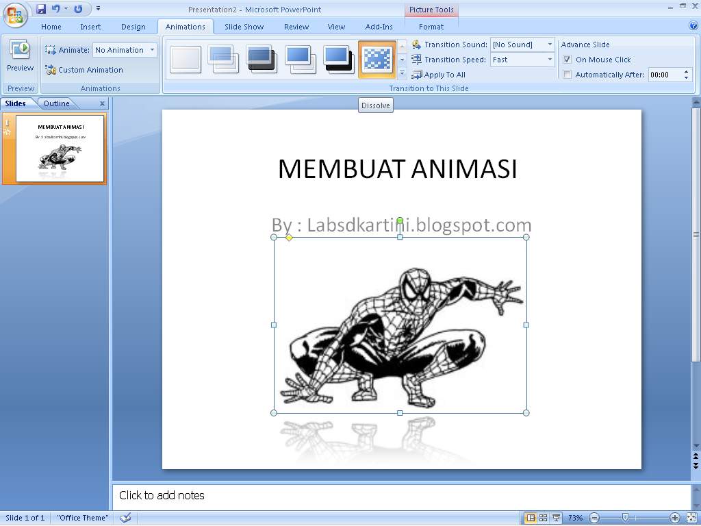This screenshot has height=526, width=701.
Task: Select the No Transition thumbnail
Action: click(x=185, y=59)
